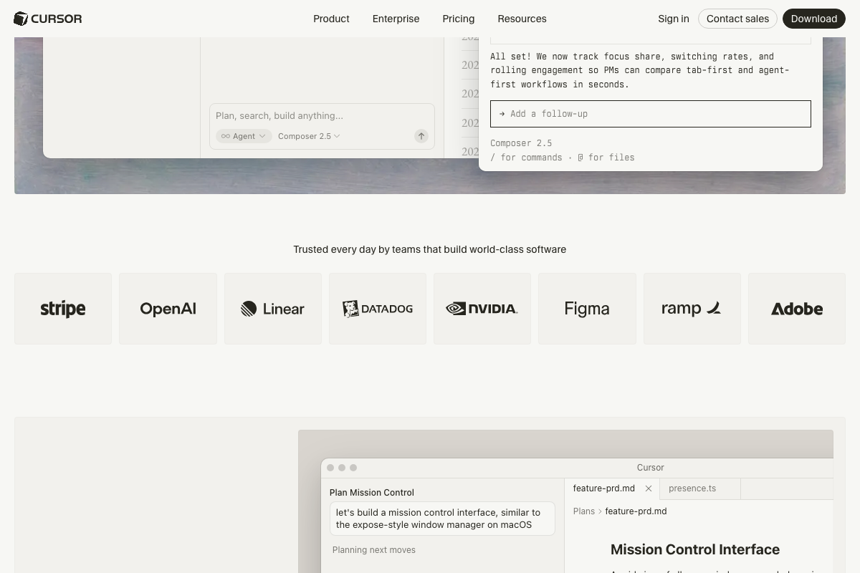
Task: Click the 'Trusted every day by teams' tagline
Action: (430, 249)
